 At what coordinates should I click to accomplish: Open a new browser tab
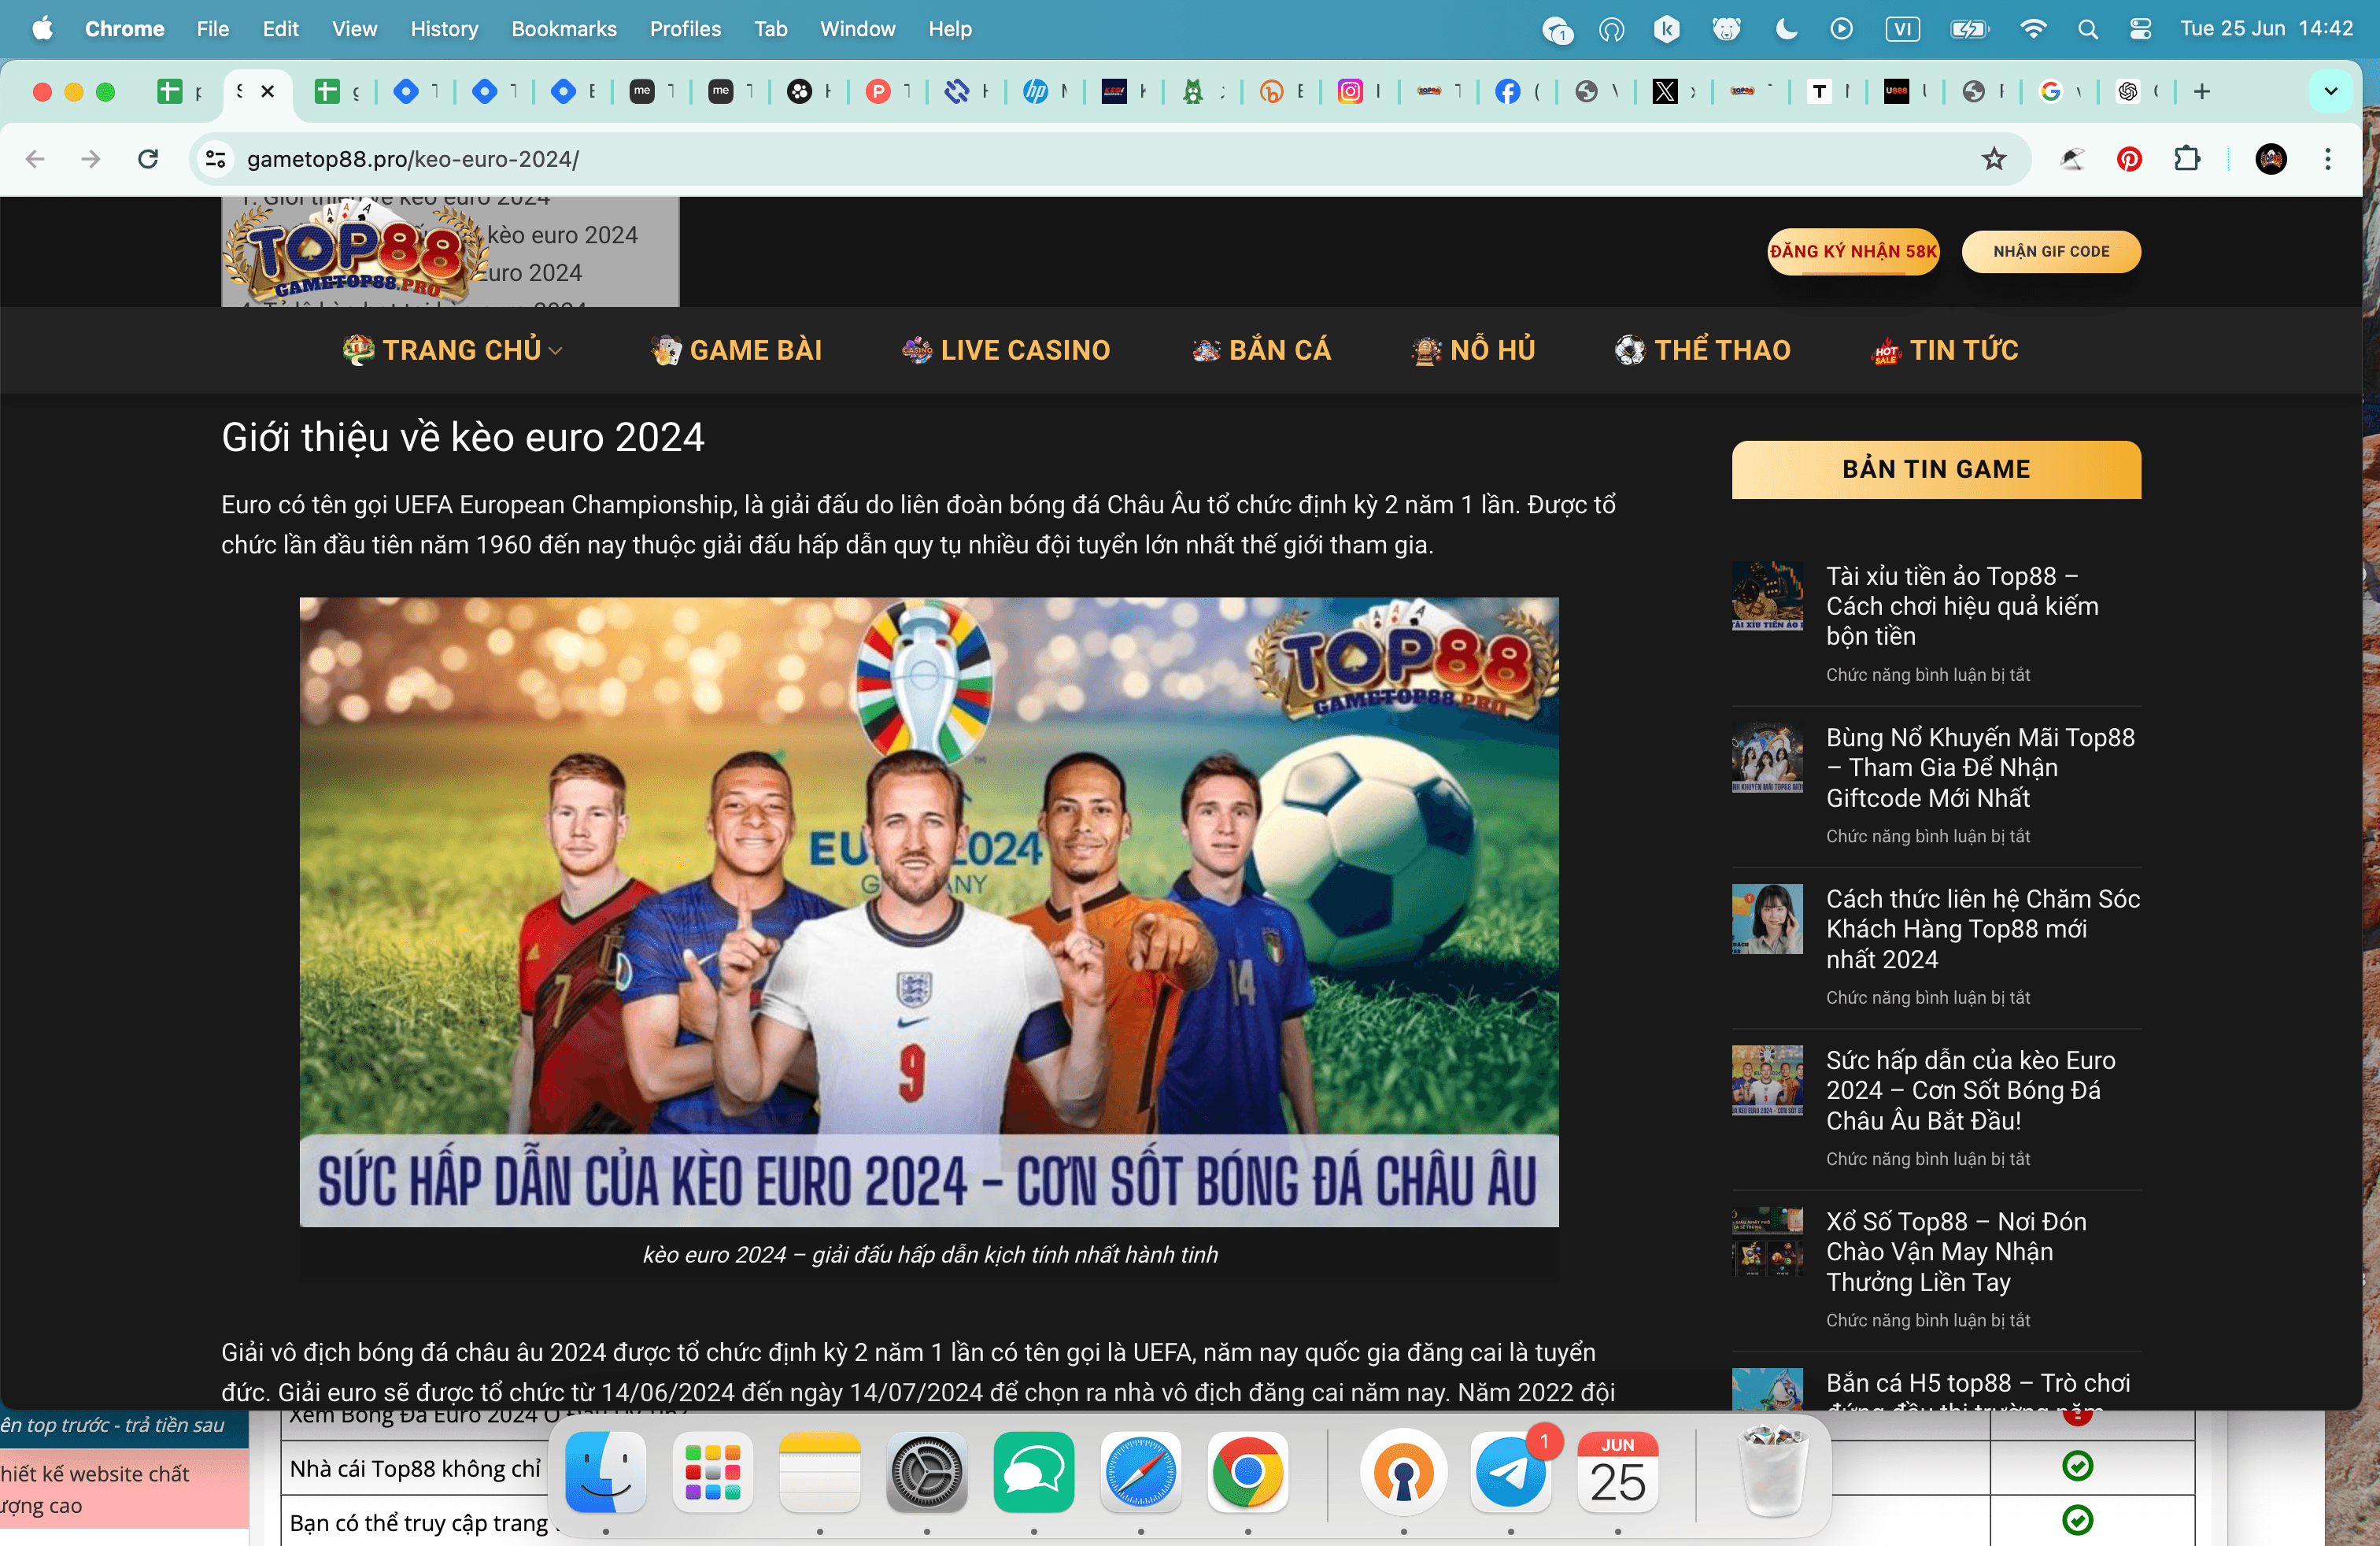[2202, 92]
